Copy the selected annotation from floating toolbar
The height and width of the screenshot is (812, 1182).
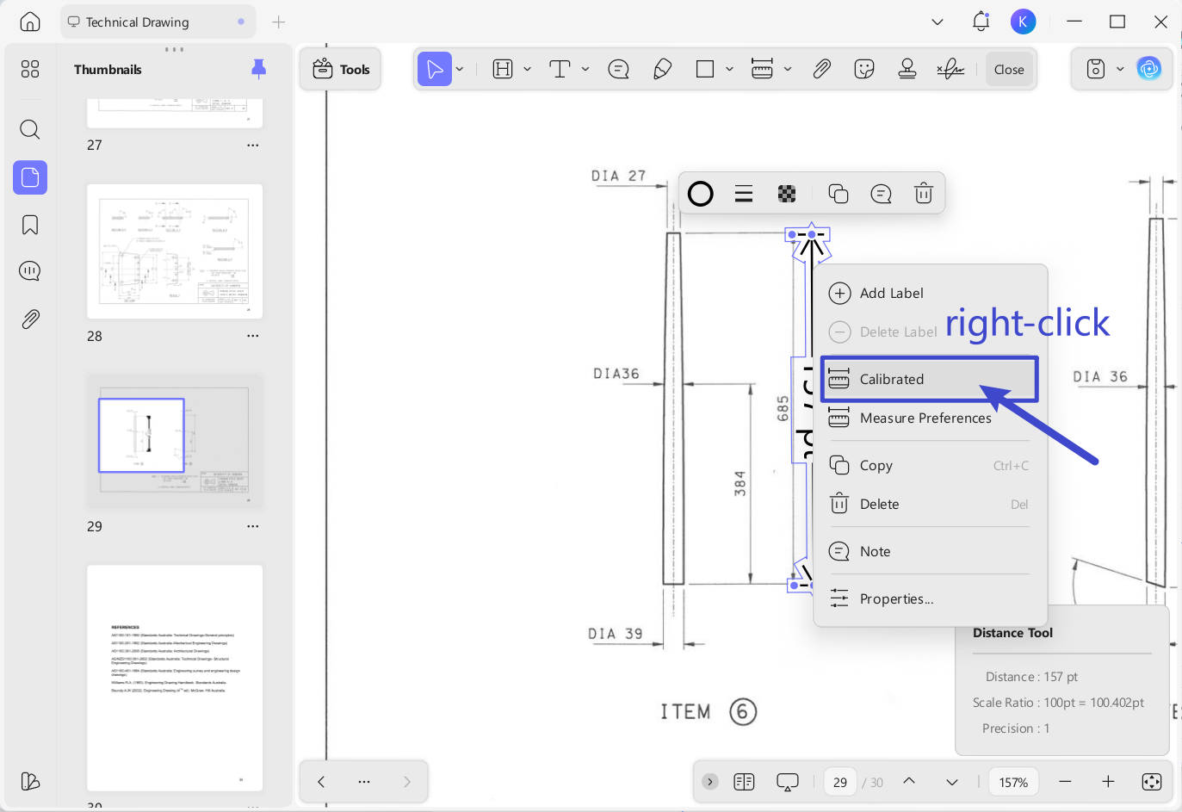[x=838, y=194]
